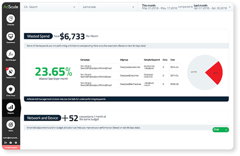
Task: Open the Dashboard monitor icon
Action: [x=11, y=36]
